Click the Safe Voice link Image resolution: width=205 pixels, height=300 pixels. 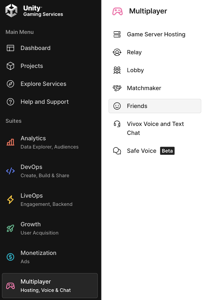[141, 151]
